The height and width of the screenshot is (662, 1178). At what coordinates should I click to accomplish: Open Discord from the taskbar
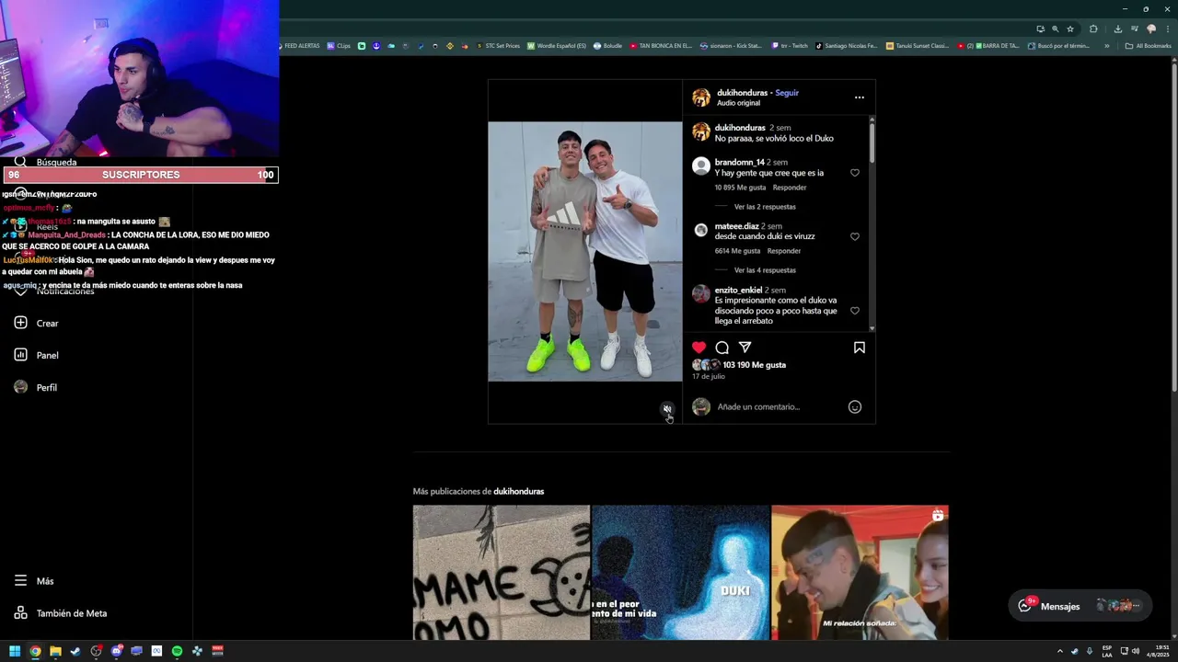(116, 651)
